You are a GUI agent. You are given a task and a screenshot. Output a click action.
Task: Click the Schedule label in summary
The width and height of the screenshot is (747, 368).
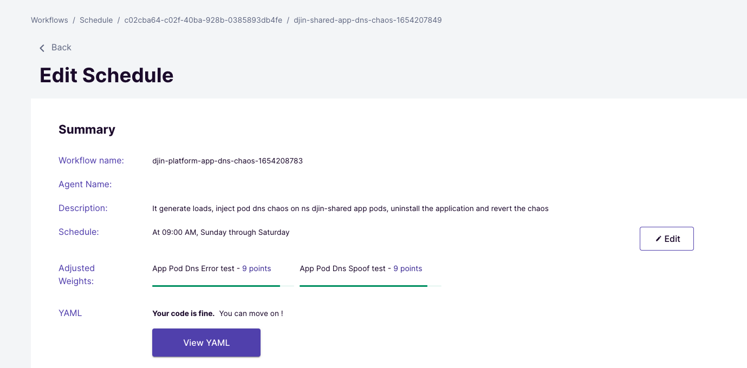tap(79, 232)
